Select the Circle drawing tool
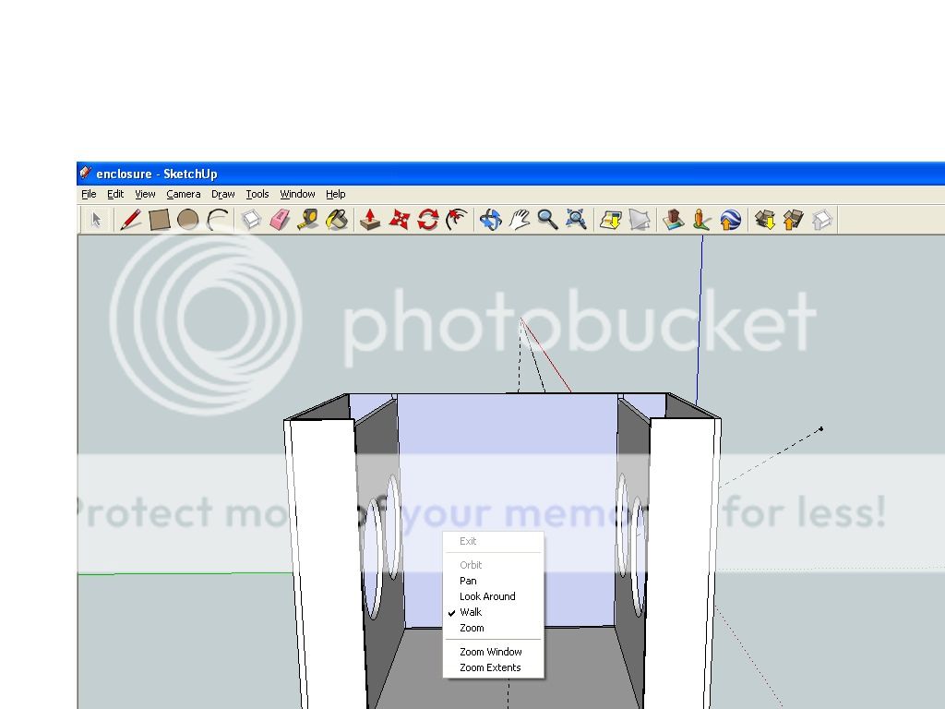945x709 pixels. coord(187,220)
